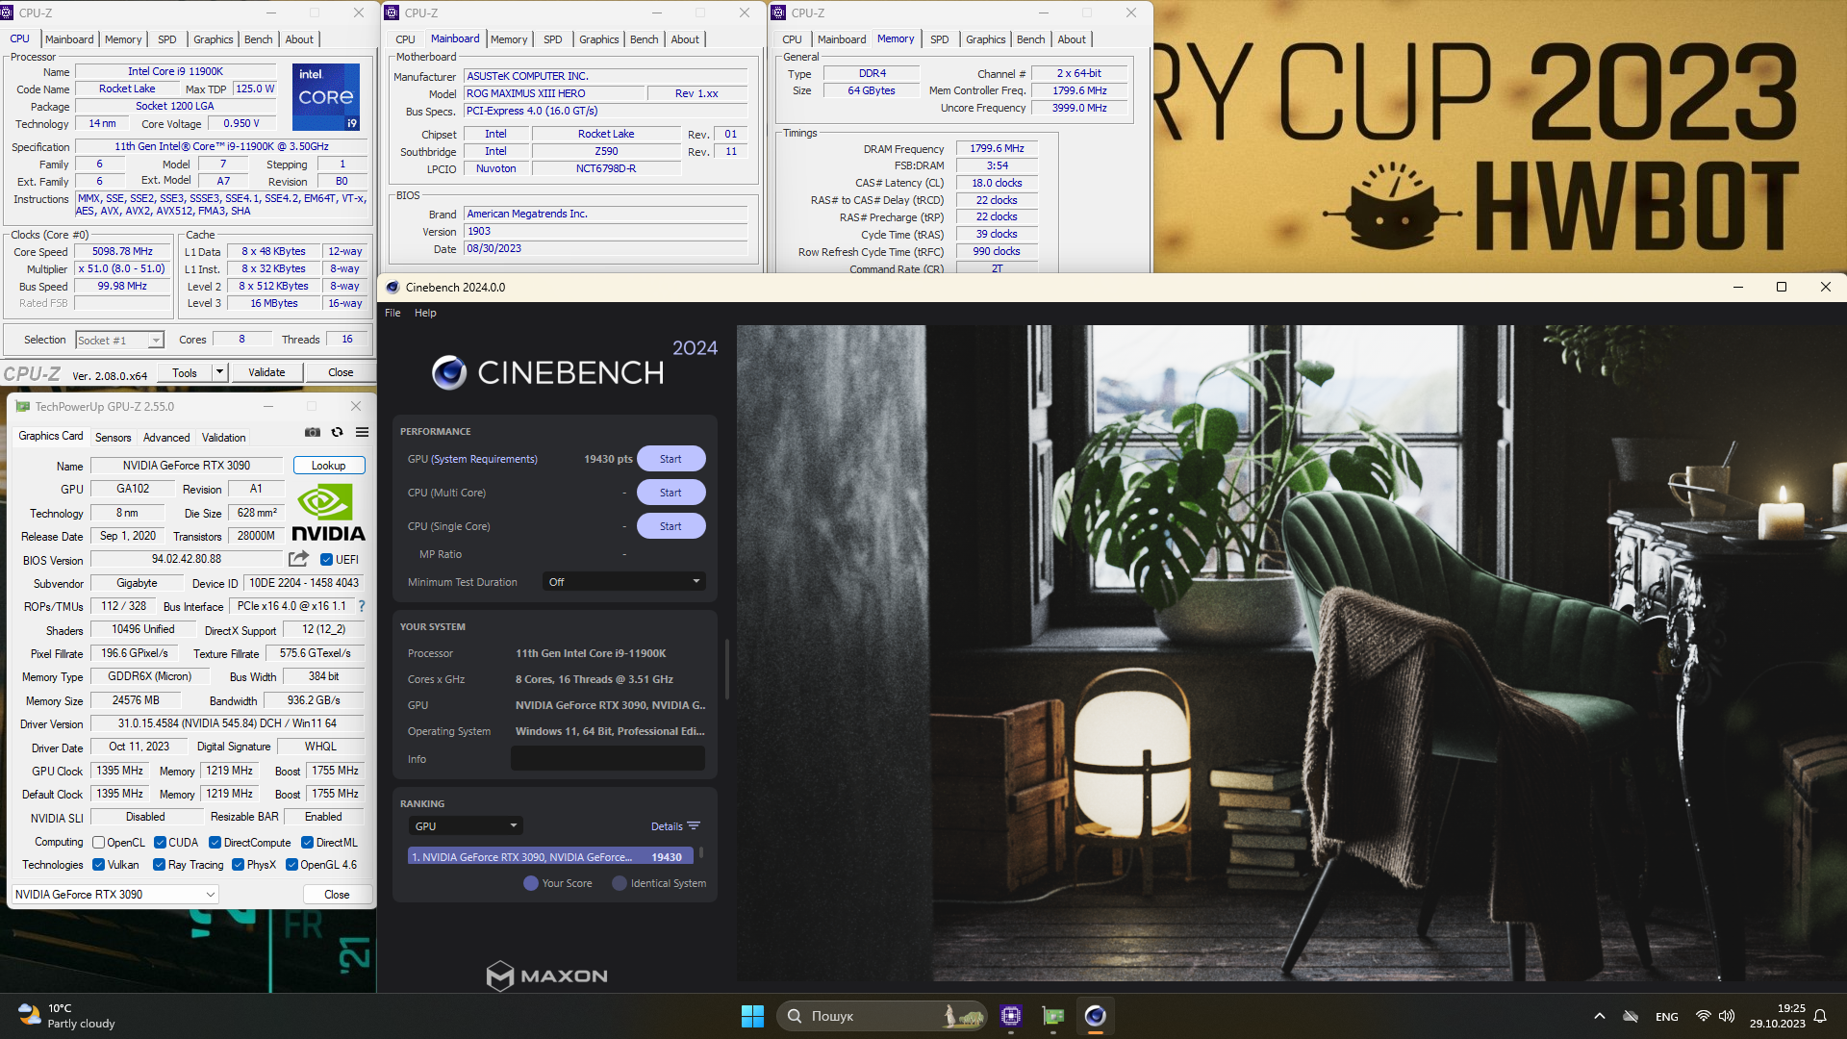Click the GPU-Z Lookup button
The image size is (1847, 1039).
328,466
